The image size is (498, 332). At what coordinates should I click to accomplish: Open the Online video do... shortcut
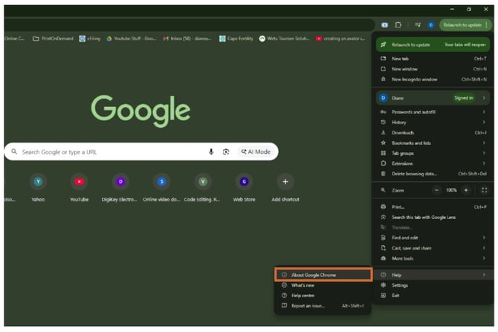coord(161,187)
